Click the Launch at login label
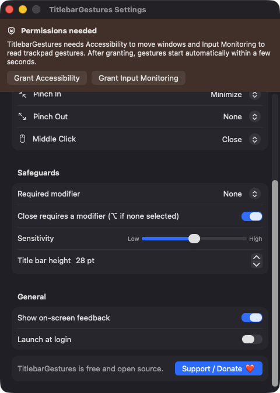Screen dimensions: 280x393 tap(44, 339)
